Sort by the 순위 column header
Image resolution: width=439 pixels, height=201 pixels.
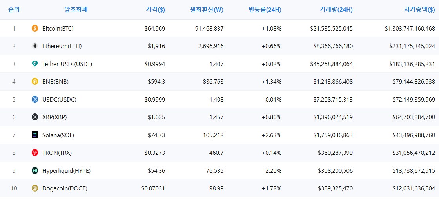click(x=14, y=10)
